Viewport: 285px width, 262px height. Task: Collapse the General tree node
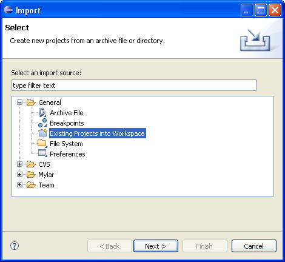pos(19,102)
